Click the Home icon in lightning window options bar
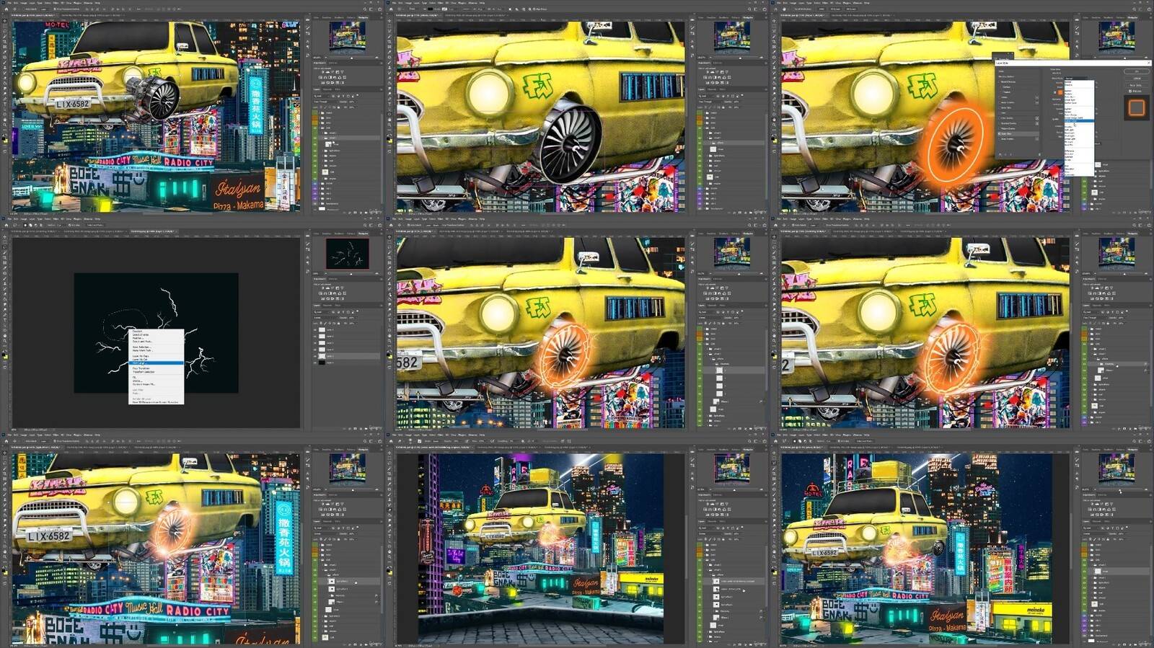Viewport: 1154px width, 648px height. (5, 225)
